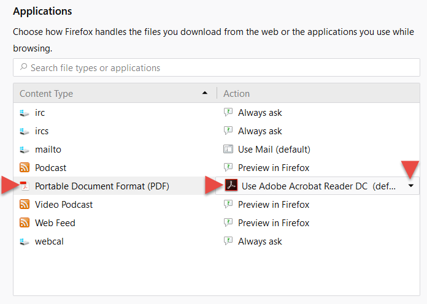Click the Web Feed RSS icon

(25, 223)
